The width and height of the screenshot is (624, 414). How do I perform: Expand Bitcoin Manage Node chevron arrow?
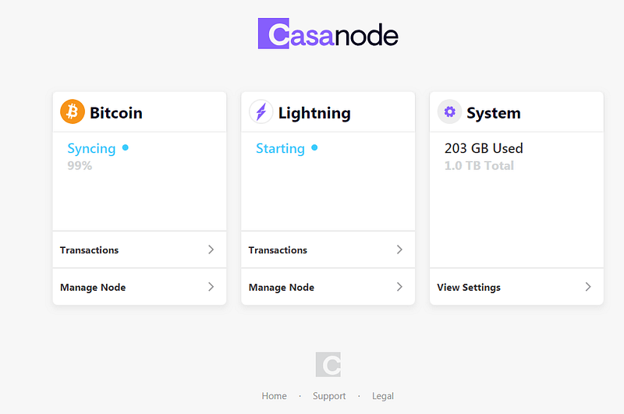coord(211,287)
